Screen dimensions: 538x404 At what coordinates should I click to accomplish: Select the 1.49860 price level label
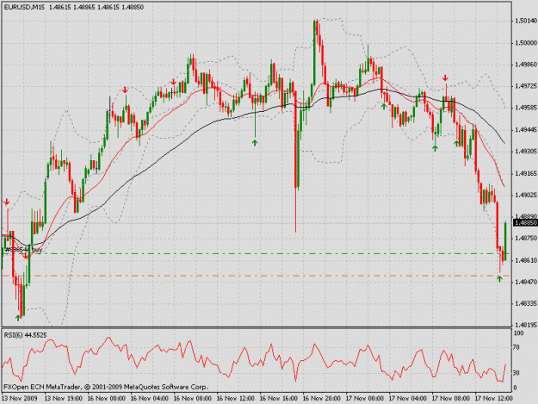point(525,65)
